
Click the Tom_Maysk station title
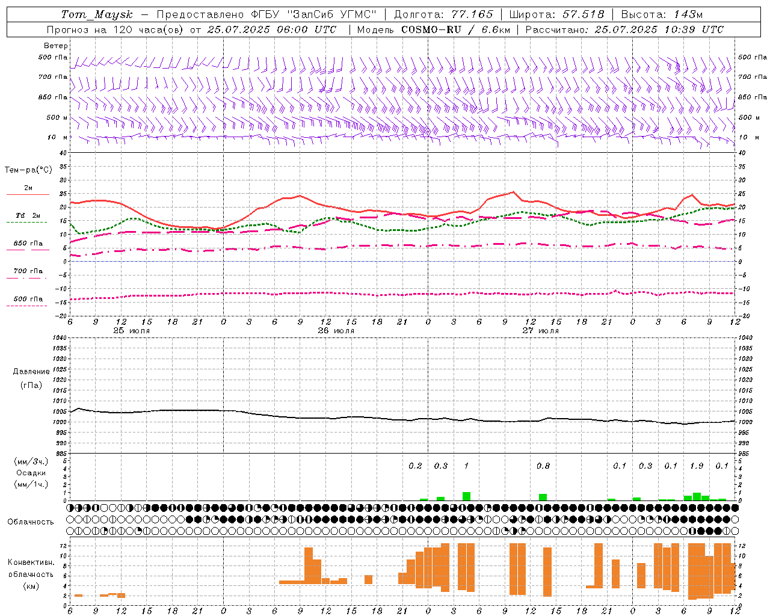tap(97, 14)
